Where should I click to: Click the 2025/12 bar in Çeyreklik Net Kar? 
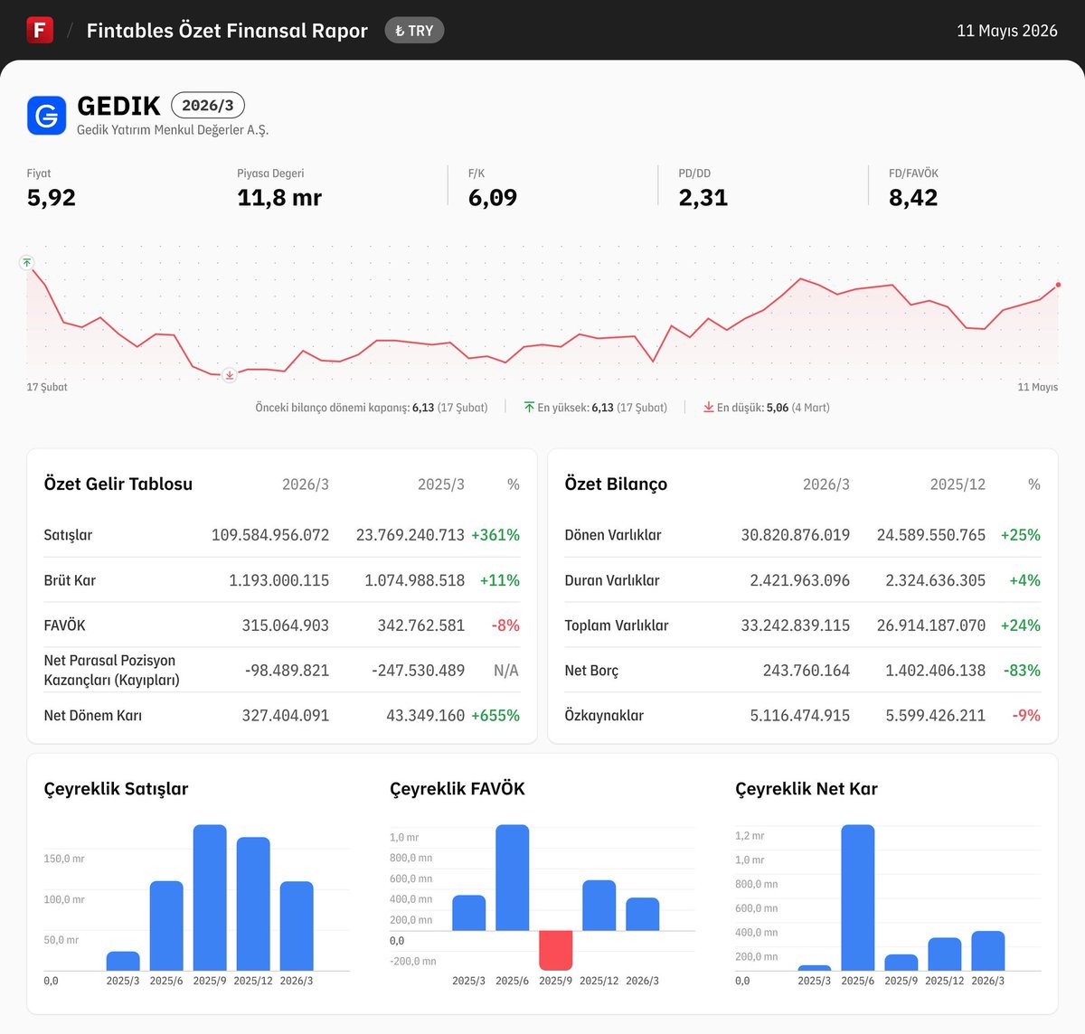[945, 954]
